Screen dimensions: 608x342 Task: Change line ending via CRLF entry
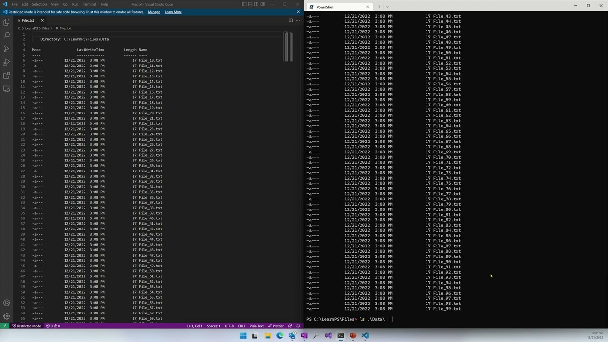click(241, 326)
